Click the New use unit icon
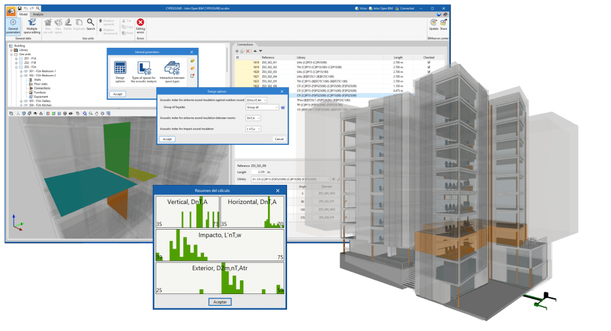Image resolution: width=611 pixels, height=331 pixels. click(x=48, y=26)
